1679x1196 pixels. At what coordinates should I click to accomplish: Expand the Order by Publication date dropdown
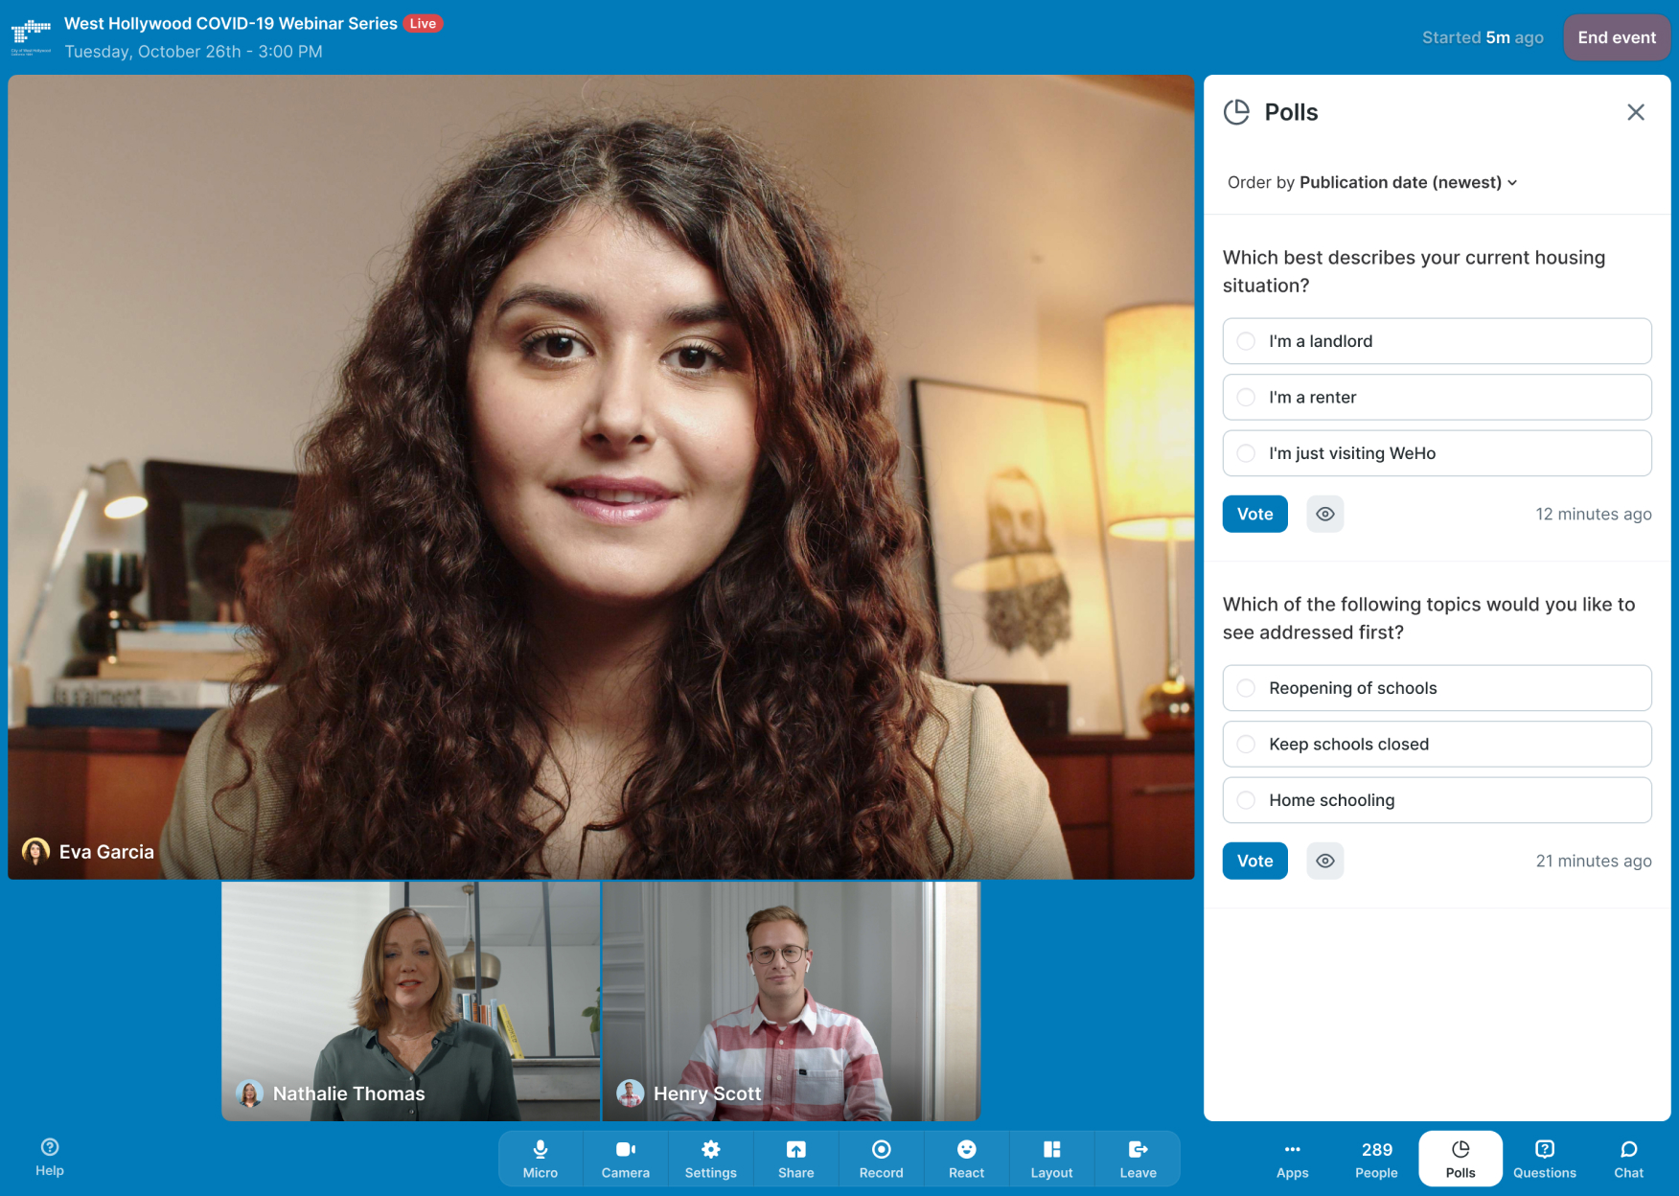click(1372, 182)
